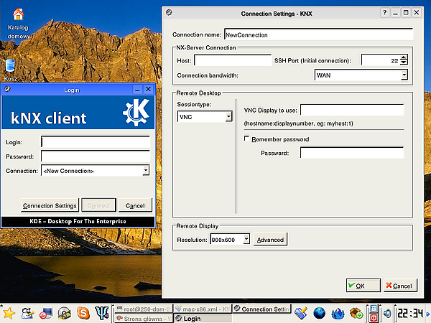The height and width of the screenshot is (323, 431).
Task: Click the speaker volume icon in tray
Action: [387, 313]
